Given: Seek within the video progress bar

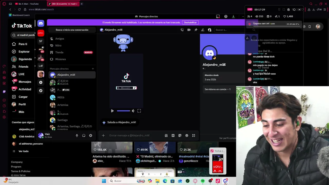Looking at the screenshot, I should click(124, 111).
